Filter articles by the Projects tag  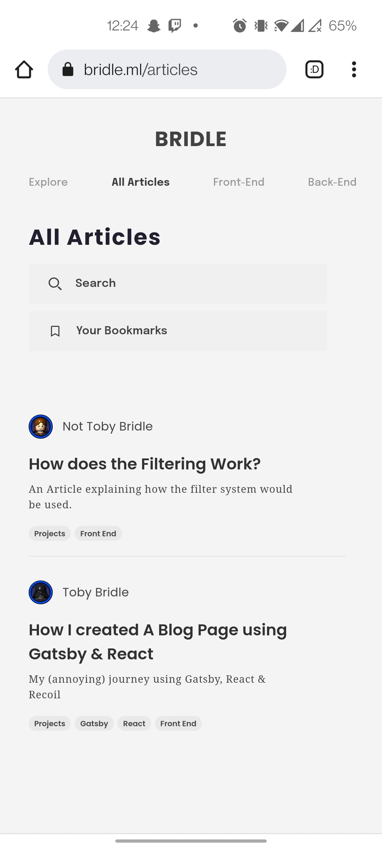pyautogui.click(x=49, y=533)
